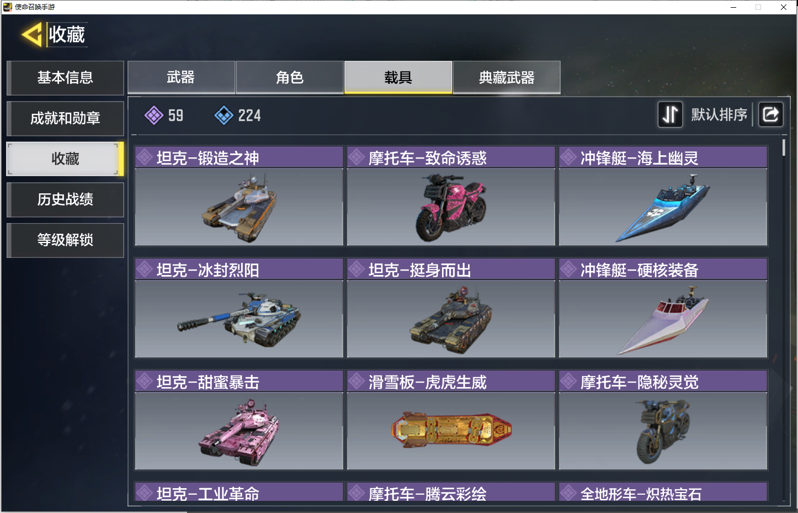This screenshot has height=513, width=798.
Task: Select the 滑雪板-虎虎生威 snowboard thumbnail
Action: click(x=451, y=431)
